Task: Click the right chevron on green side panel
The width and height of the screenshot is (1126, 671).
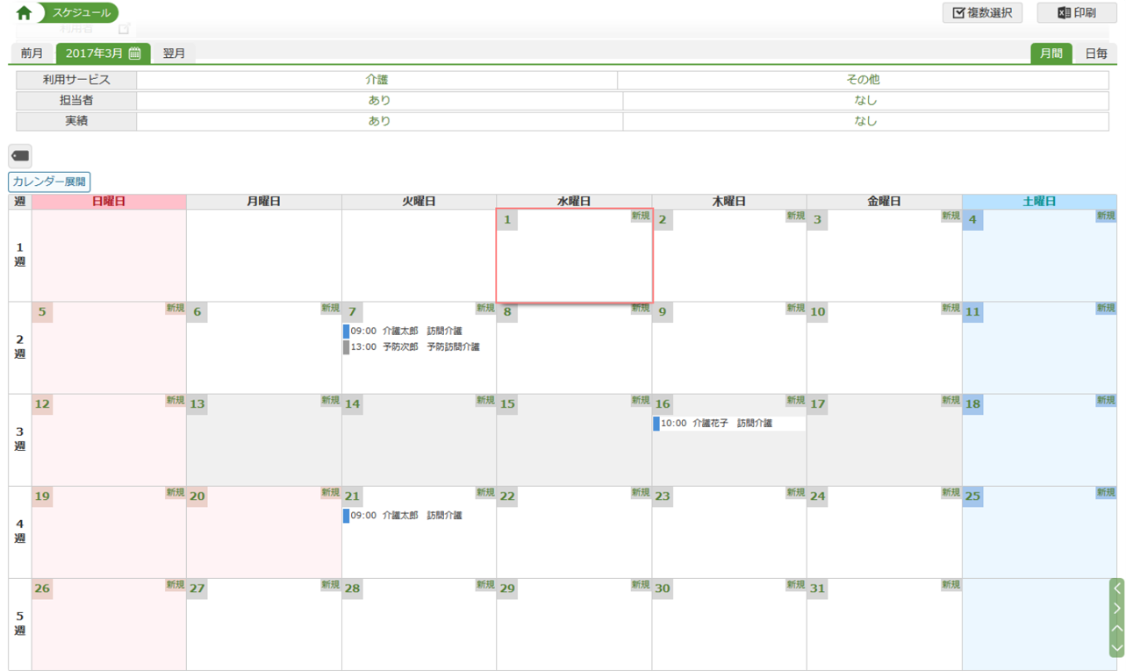Action: (1116, 608)
